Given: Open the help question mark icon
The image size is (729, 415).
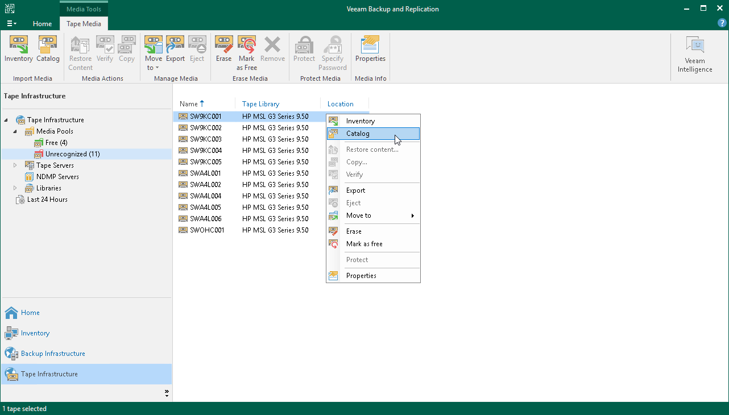Looking at the screenshot, I should click(722, 23).
